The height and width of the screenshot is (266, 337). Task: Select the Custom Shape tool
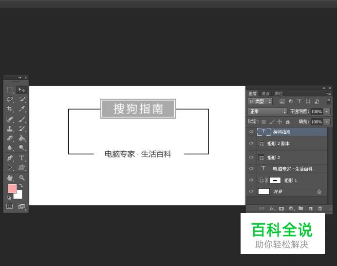click(x=22, y=167)
